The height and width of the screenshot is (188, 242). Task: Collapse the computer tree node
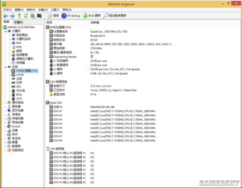click(x=5, y=31)
